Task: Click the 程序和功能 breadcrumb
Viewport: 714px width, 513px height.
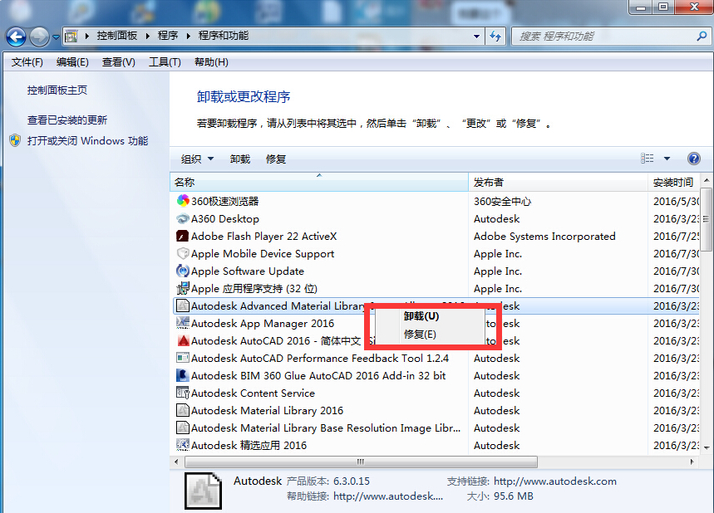Action: click(224, 36)
